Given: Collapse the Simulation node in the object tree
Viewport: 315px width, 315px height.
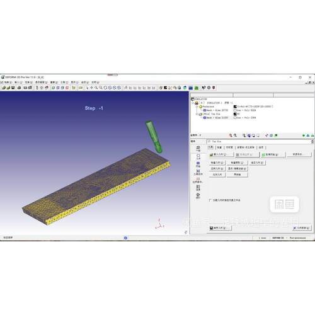Looking at the screenshot, I should pos(193,103).
